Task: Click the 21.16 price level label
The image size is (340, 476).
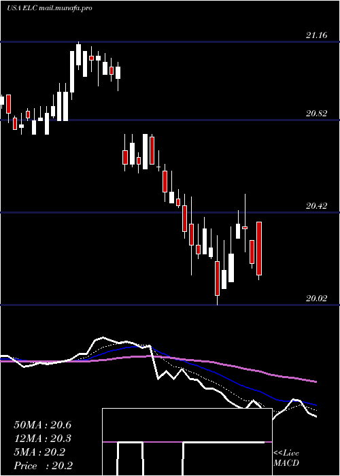Action: click(x=316, y=35)
